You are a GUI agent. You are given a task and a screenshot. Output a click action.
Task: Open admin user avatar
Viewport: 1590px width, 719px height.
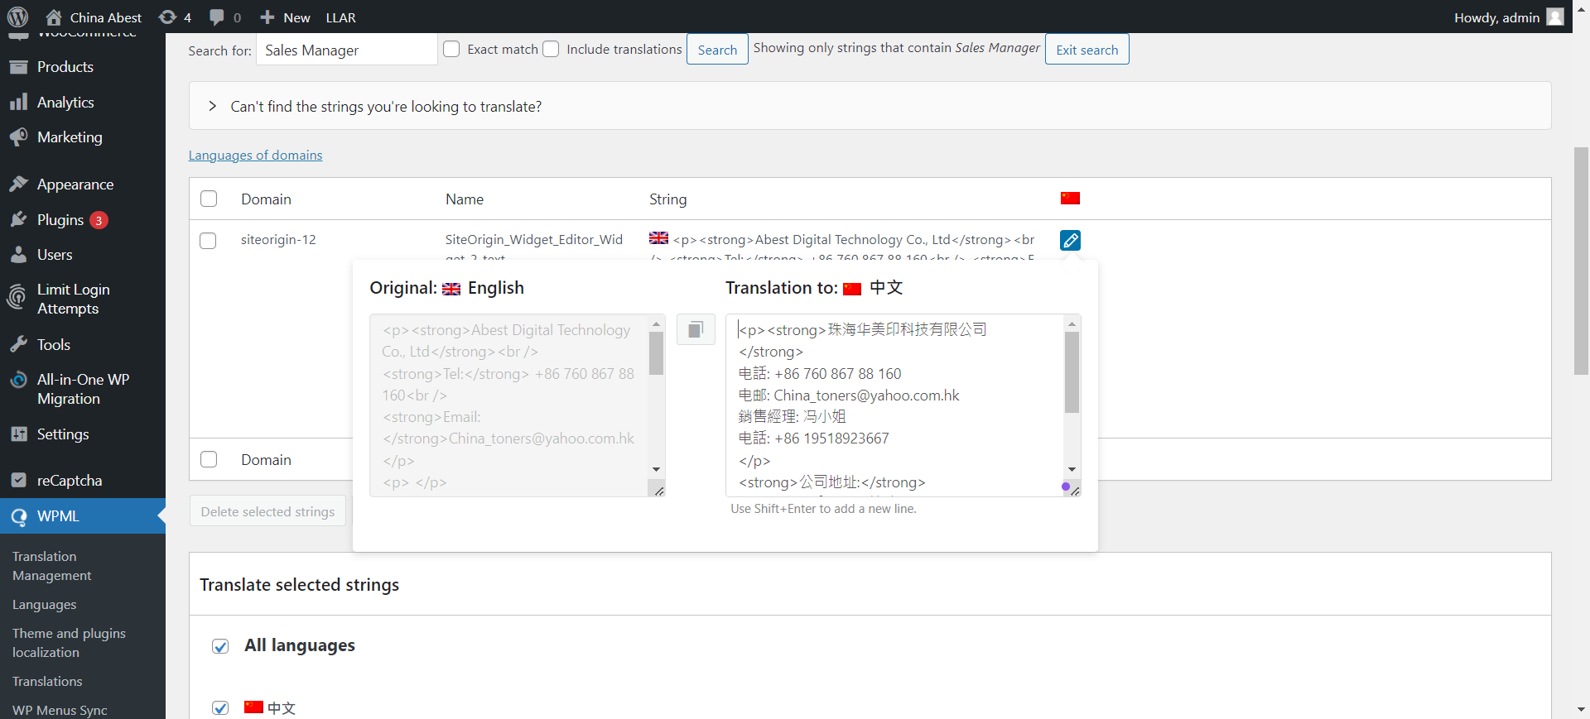[x=1555, y=17]
